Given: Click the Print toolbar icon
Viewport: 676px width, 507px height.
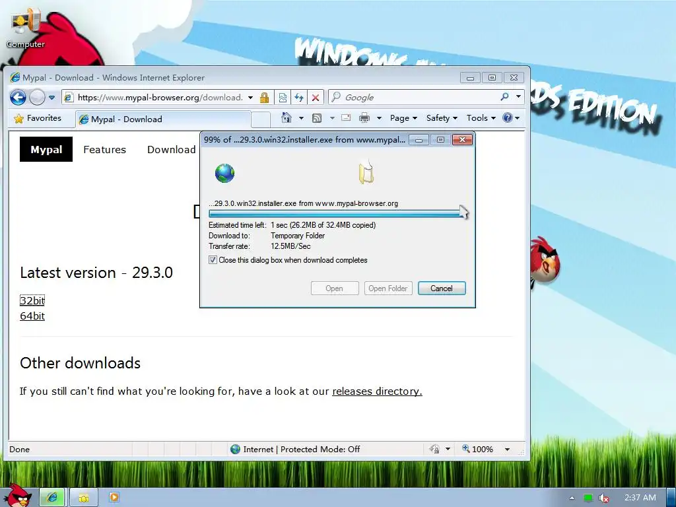Looking at the screenshot, I should coord(364,118).
